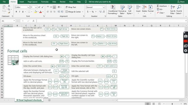Image resolution: width=188 pixels, height=105 pixels.
Task: Apply Accounting dollar format
Action: click(x=88, y=12)
